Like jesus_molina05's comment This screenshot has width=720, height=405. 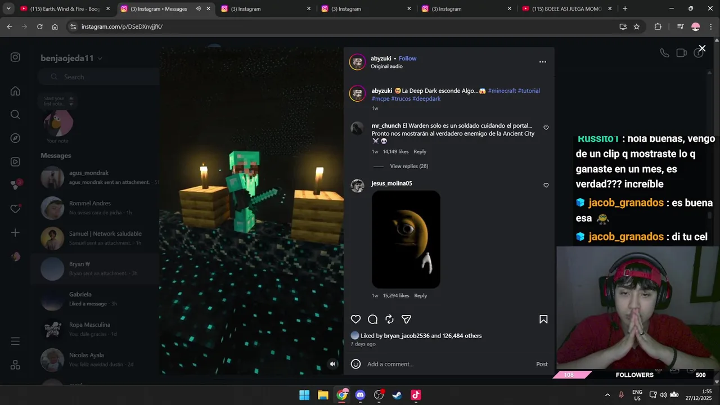coord(546,185)
